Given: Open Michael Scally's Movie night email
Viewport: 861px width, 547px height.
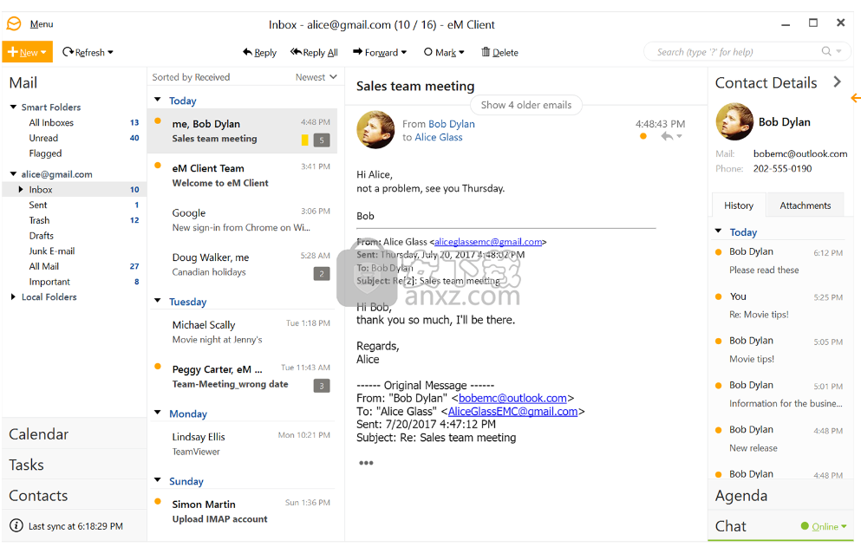Looking at the screenshot, I should [x=242, y=332].
